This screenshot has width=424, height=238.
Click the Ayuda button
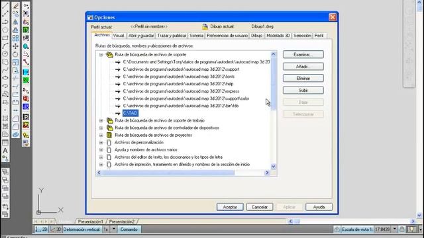tap(319, 207)
